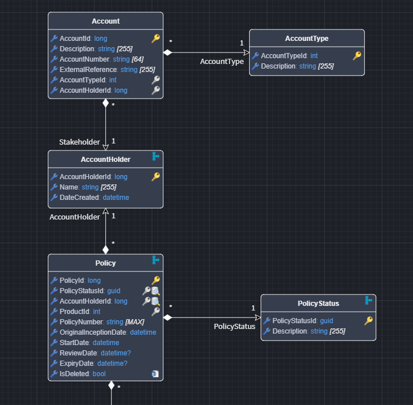413x405 pixels.
Task: Select the AccountType entity title
Action: 307,39
